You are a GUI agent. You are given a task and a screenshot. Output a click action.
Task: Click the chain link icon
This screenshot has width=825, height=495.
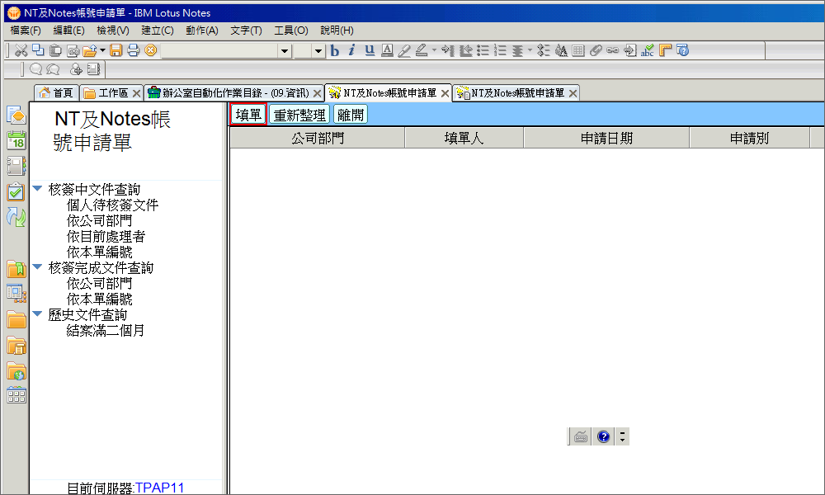(x=612, y=50)
